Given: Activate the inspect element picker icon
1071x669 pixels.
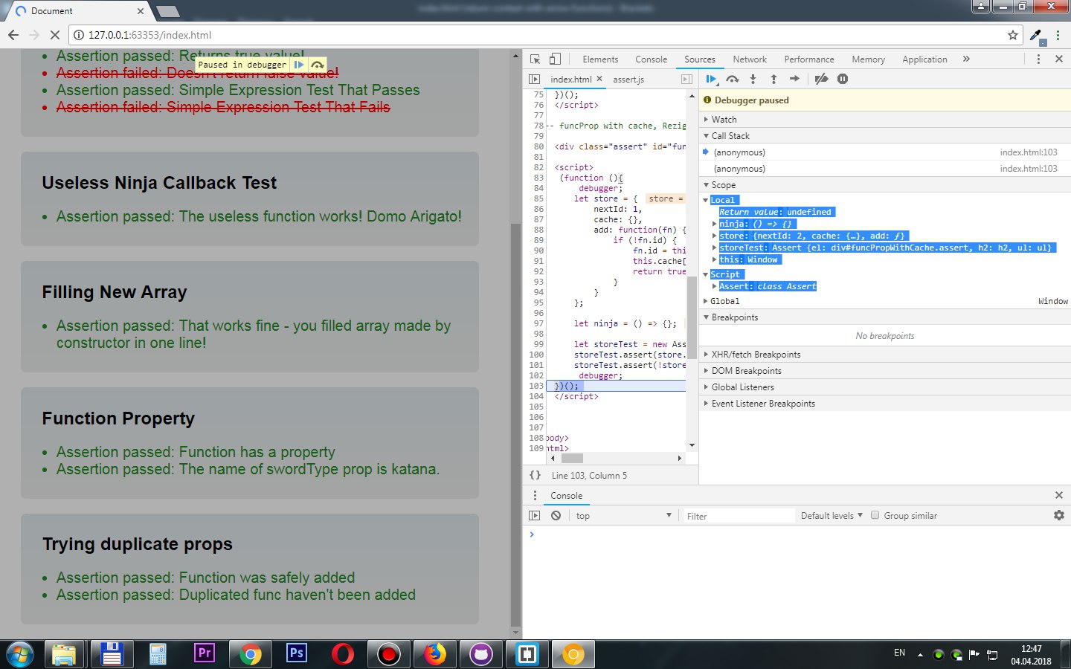Looking at the screenshot, I should pyautogui.click(x=535, y=59).
